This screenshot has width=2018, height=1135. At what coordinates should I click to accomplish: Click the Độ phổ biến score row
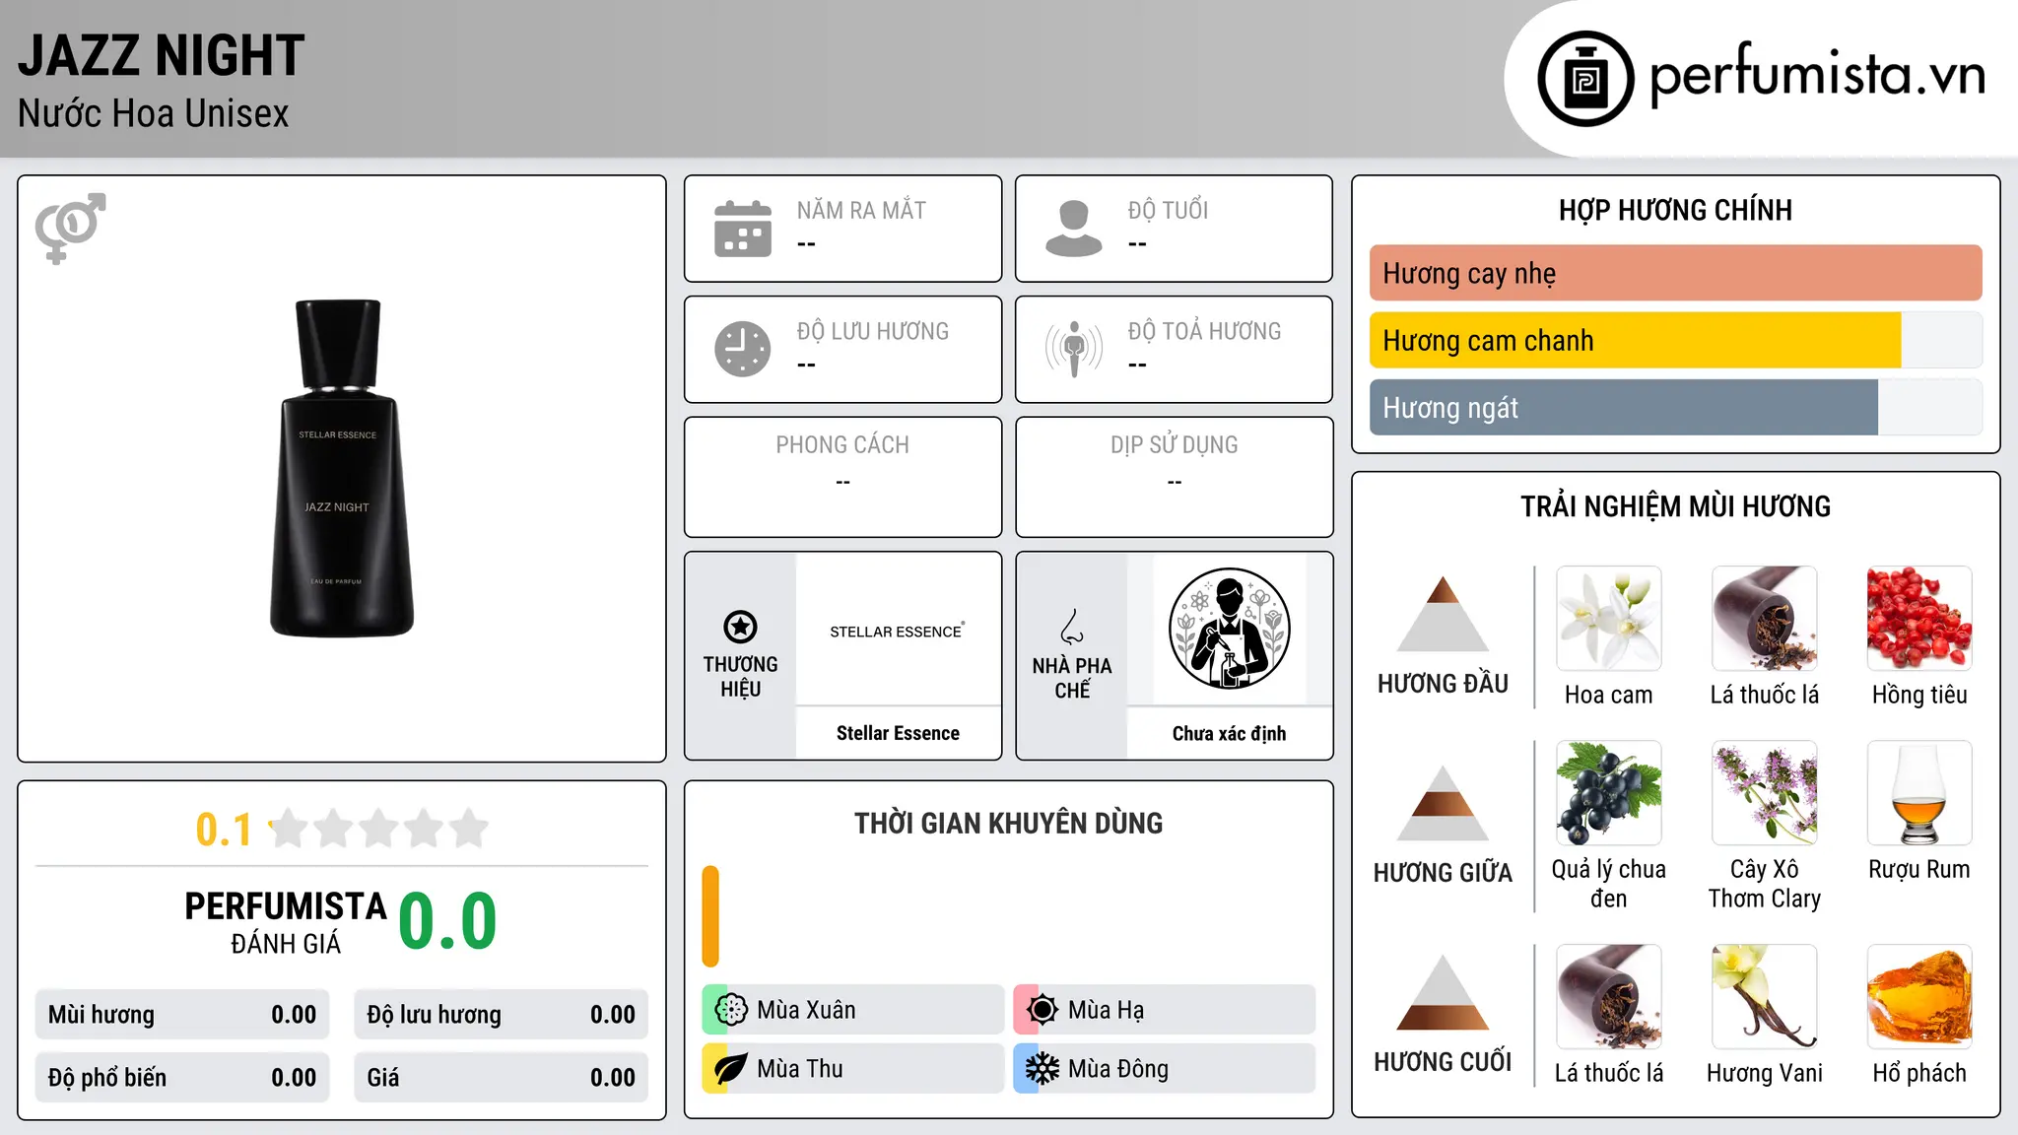pos(182,1078)
